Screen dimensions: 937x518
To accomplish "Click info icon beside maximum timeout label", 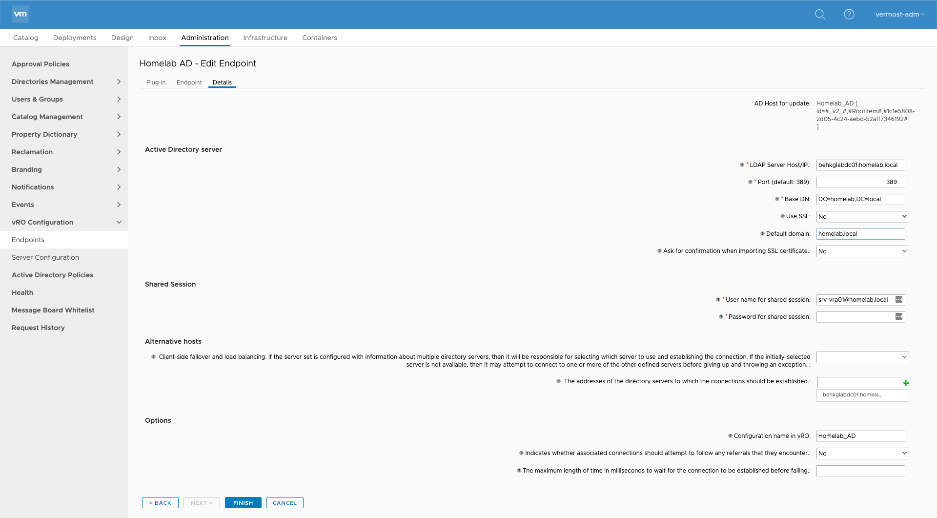I will coord(519,471).
